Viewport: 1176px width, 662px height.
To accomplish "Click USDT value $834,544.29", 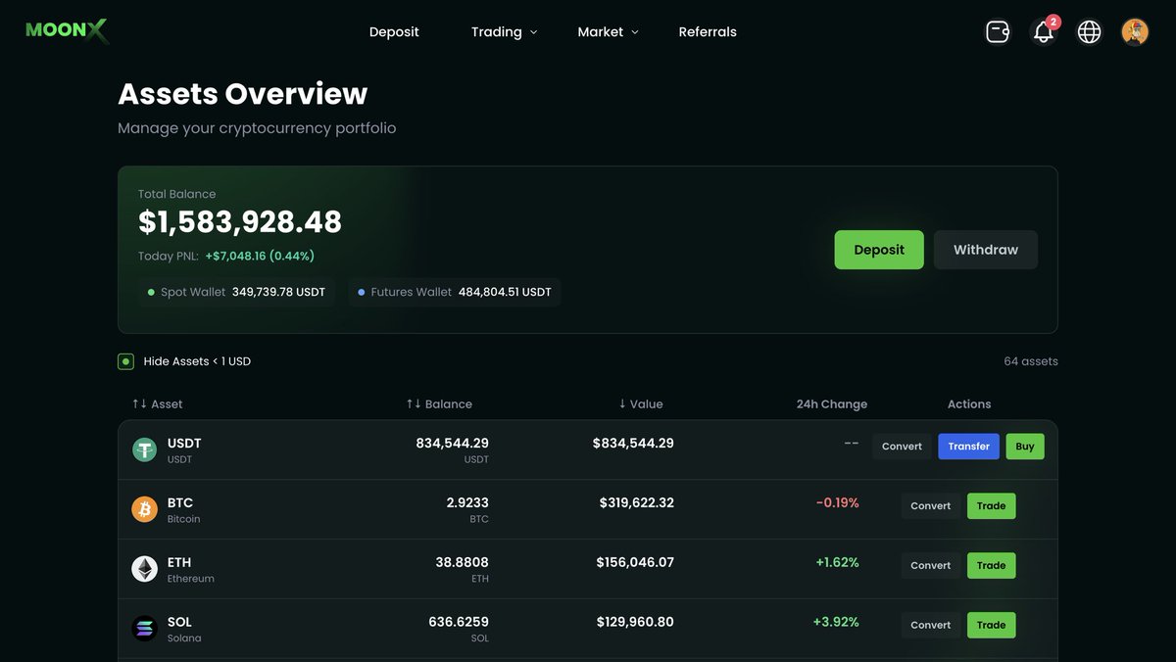I will 633,443.
